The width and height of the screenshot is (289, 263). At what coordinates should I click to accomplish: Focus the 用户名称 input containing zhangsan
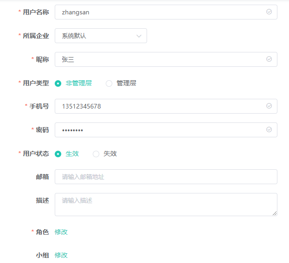coord(166,12)
